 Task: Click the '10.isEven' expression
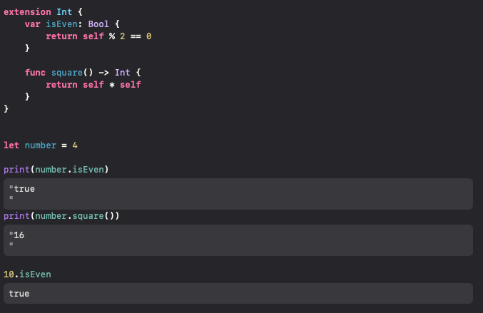click(x=27, y=274)
